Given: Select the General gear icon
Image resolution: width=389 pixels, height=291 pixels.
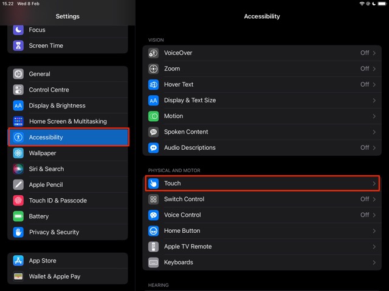Looking at the screenshot, I should point(18,74).
